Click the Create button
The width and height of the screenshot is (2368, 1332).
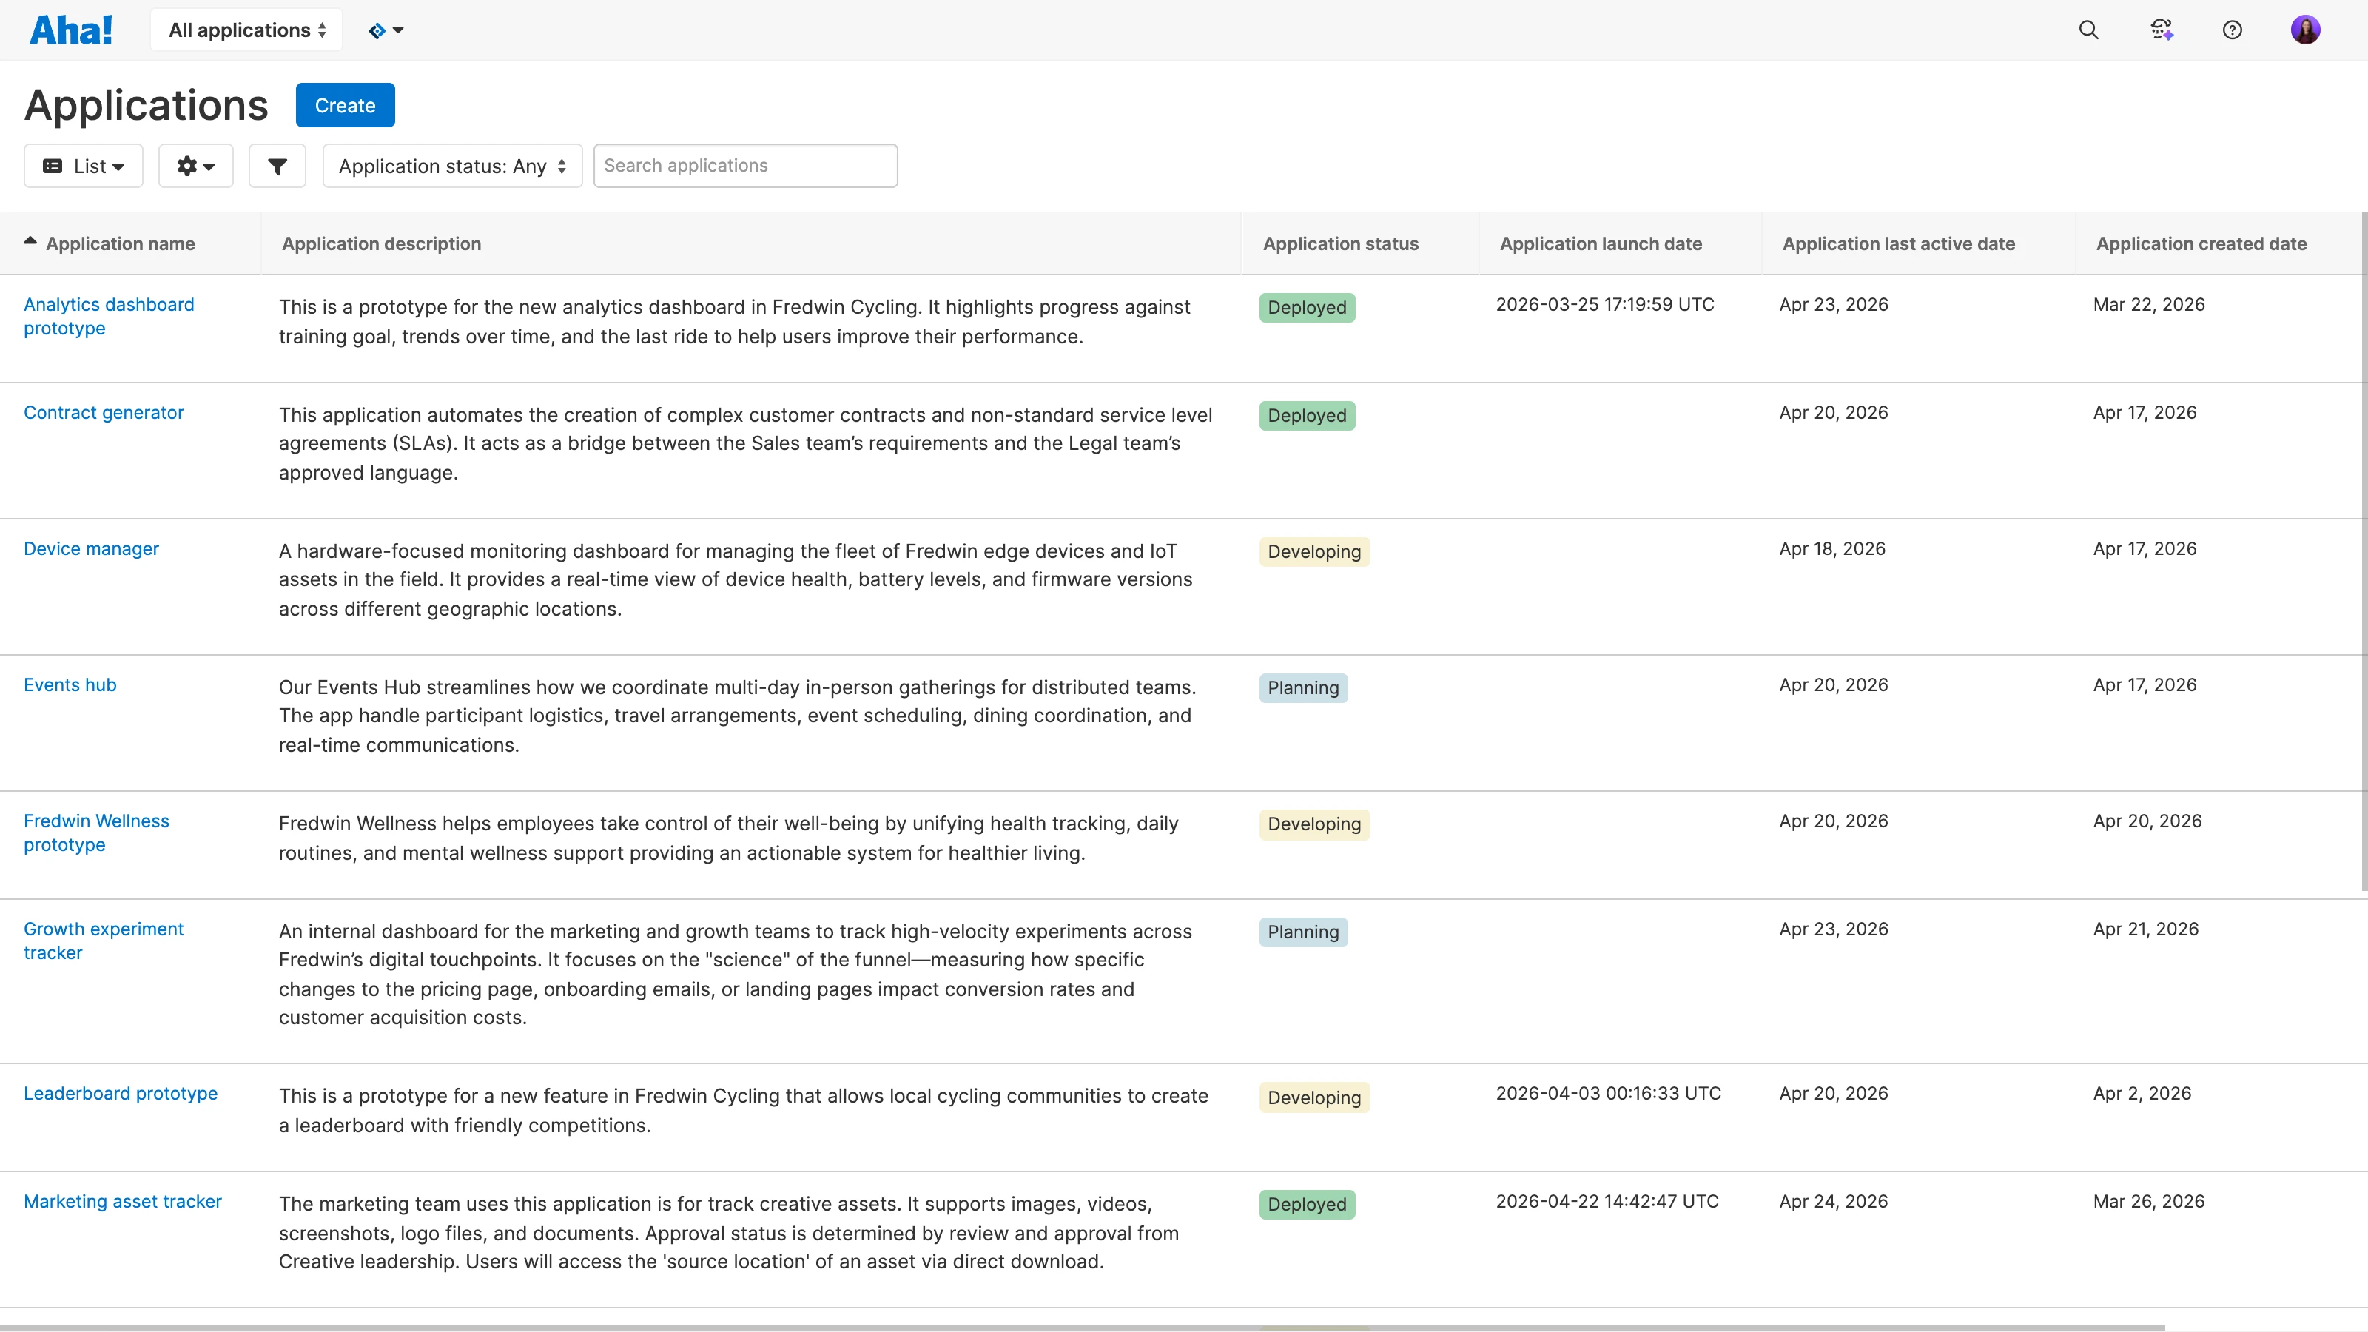[x=345, y=105]
